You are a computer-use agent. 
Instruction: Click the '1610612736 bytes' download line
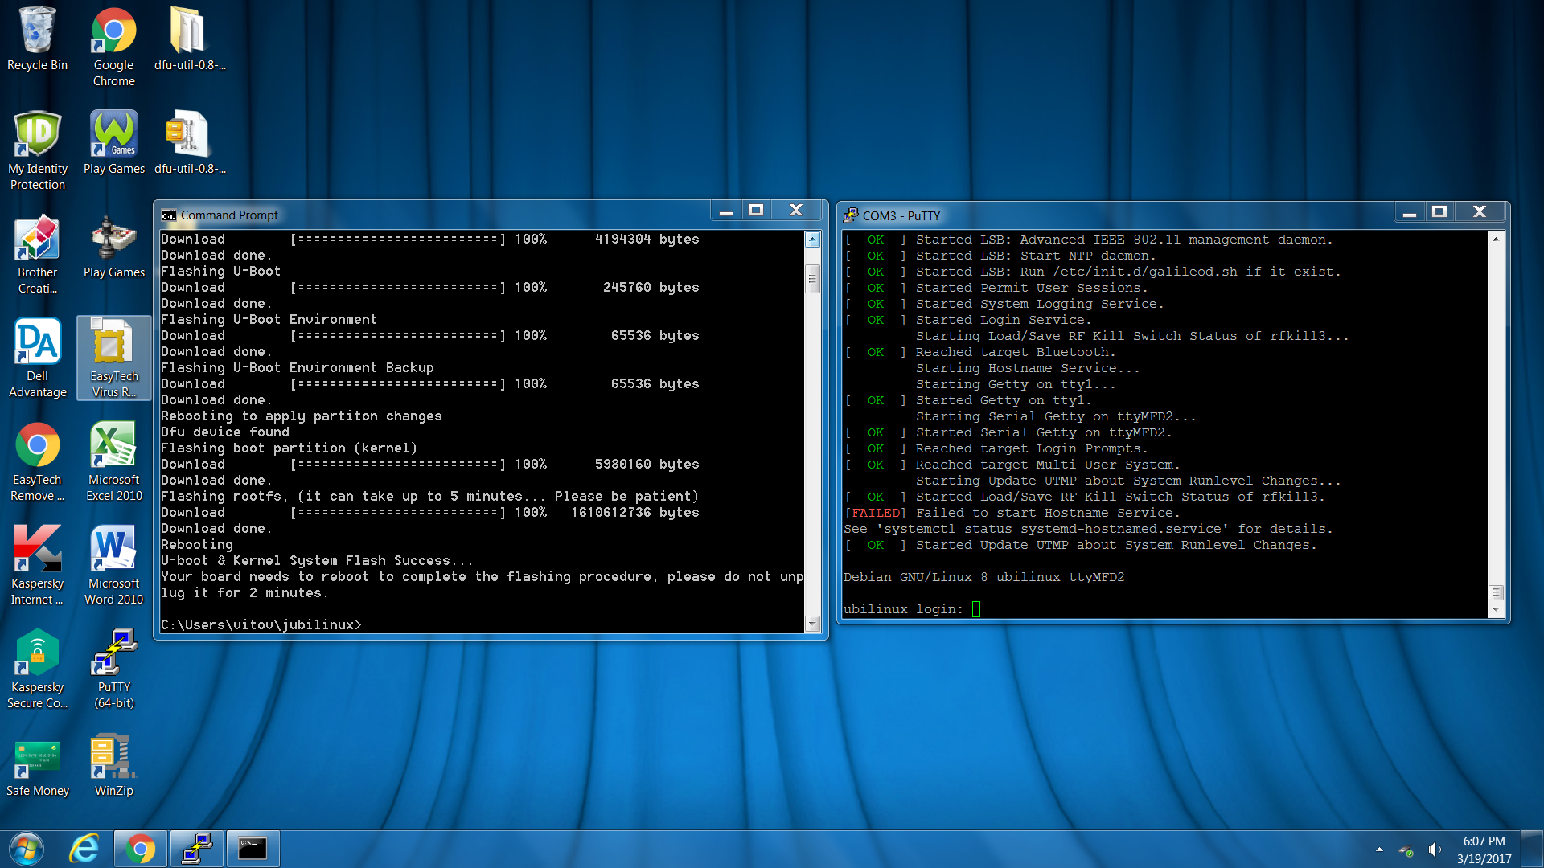[430, 512]
